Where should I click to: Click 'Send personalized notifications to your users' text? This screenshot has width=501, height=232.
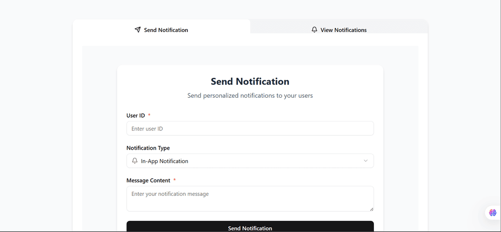click(x=250, y=95)
